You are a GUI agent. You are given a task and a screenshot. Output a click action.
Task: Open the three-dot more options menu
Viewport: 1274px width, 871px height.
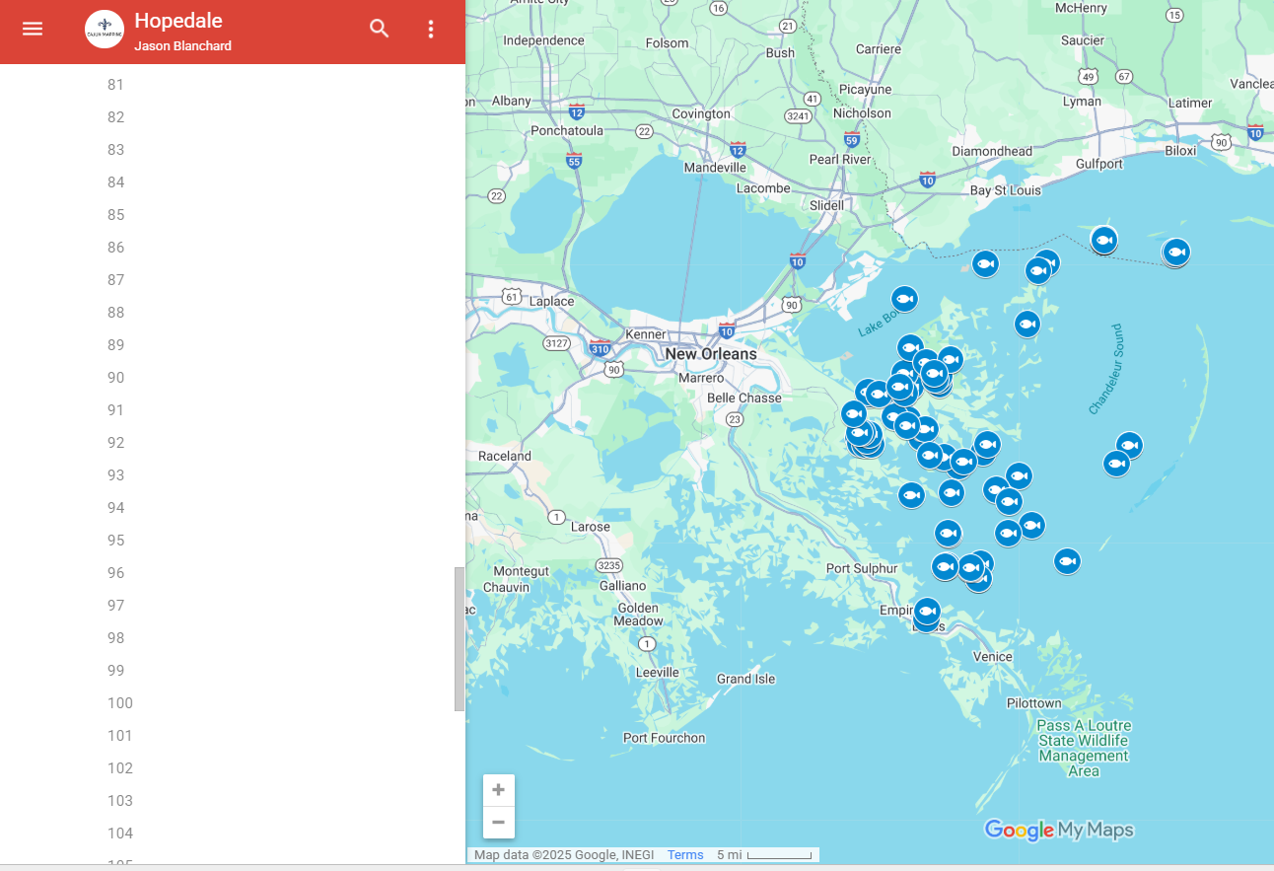pos(431,29)
